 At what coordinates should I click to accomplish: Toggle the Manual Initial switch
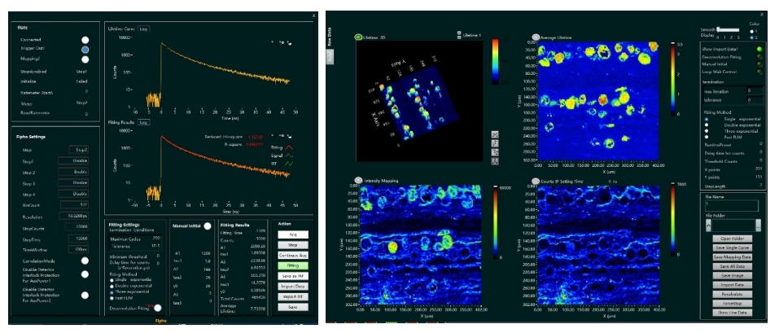207,226
